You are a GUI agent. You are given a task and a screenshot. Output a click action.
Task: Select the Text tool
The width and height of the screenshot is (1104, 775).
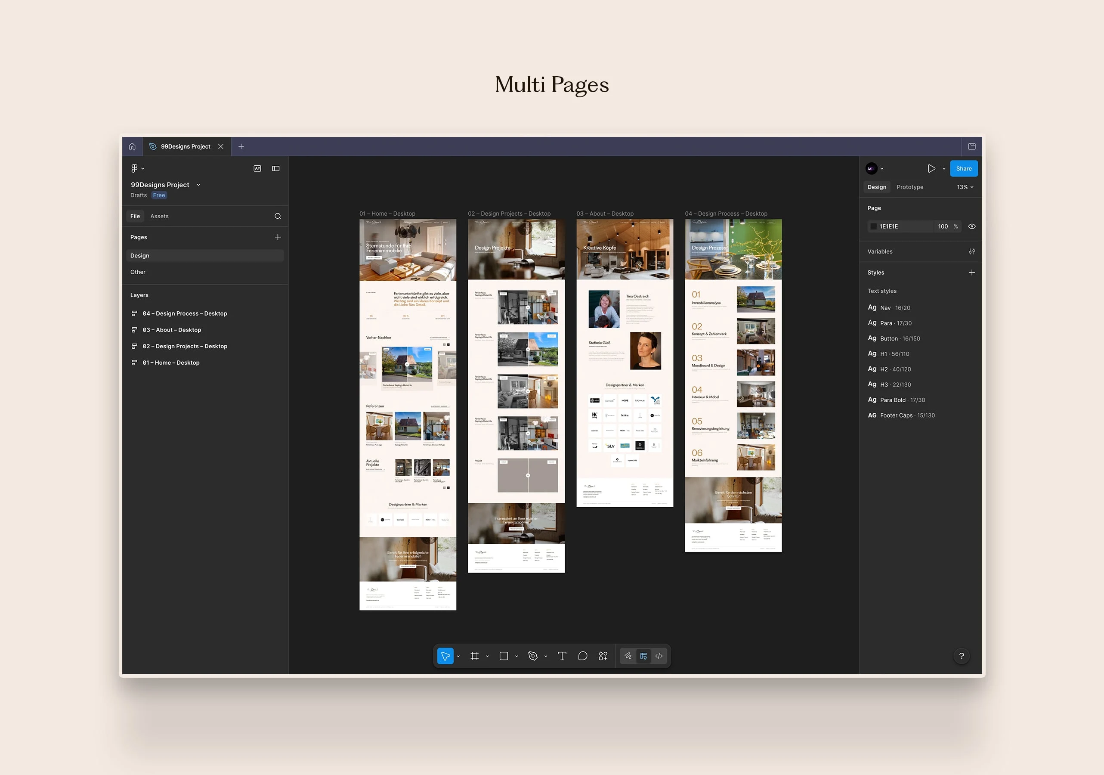click(x=562, y=656)
